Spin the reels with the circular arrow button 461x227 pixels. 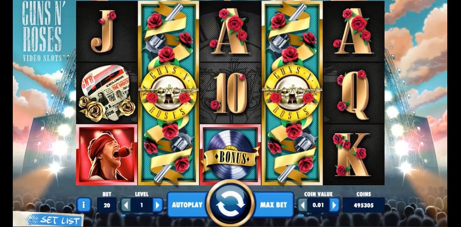(230, 203)
